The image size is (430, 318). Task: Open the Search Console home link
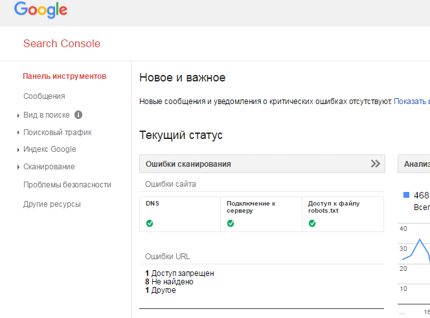click(62, 43)
